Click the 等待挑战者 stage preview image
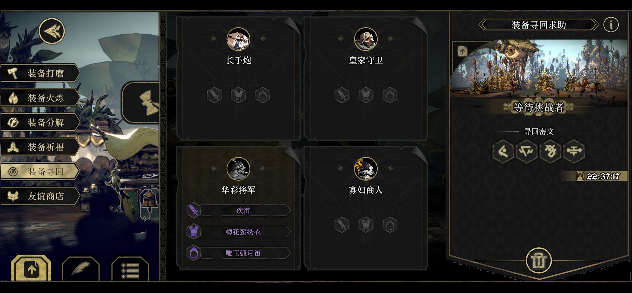632x293 pixels. pos(539,68)
